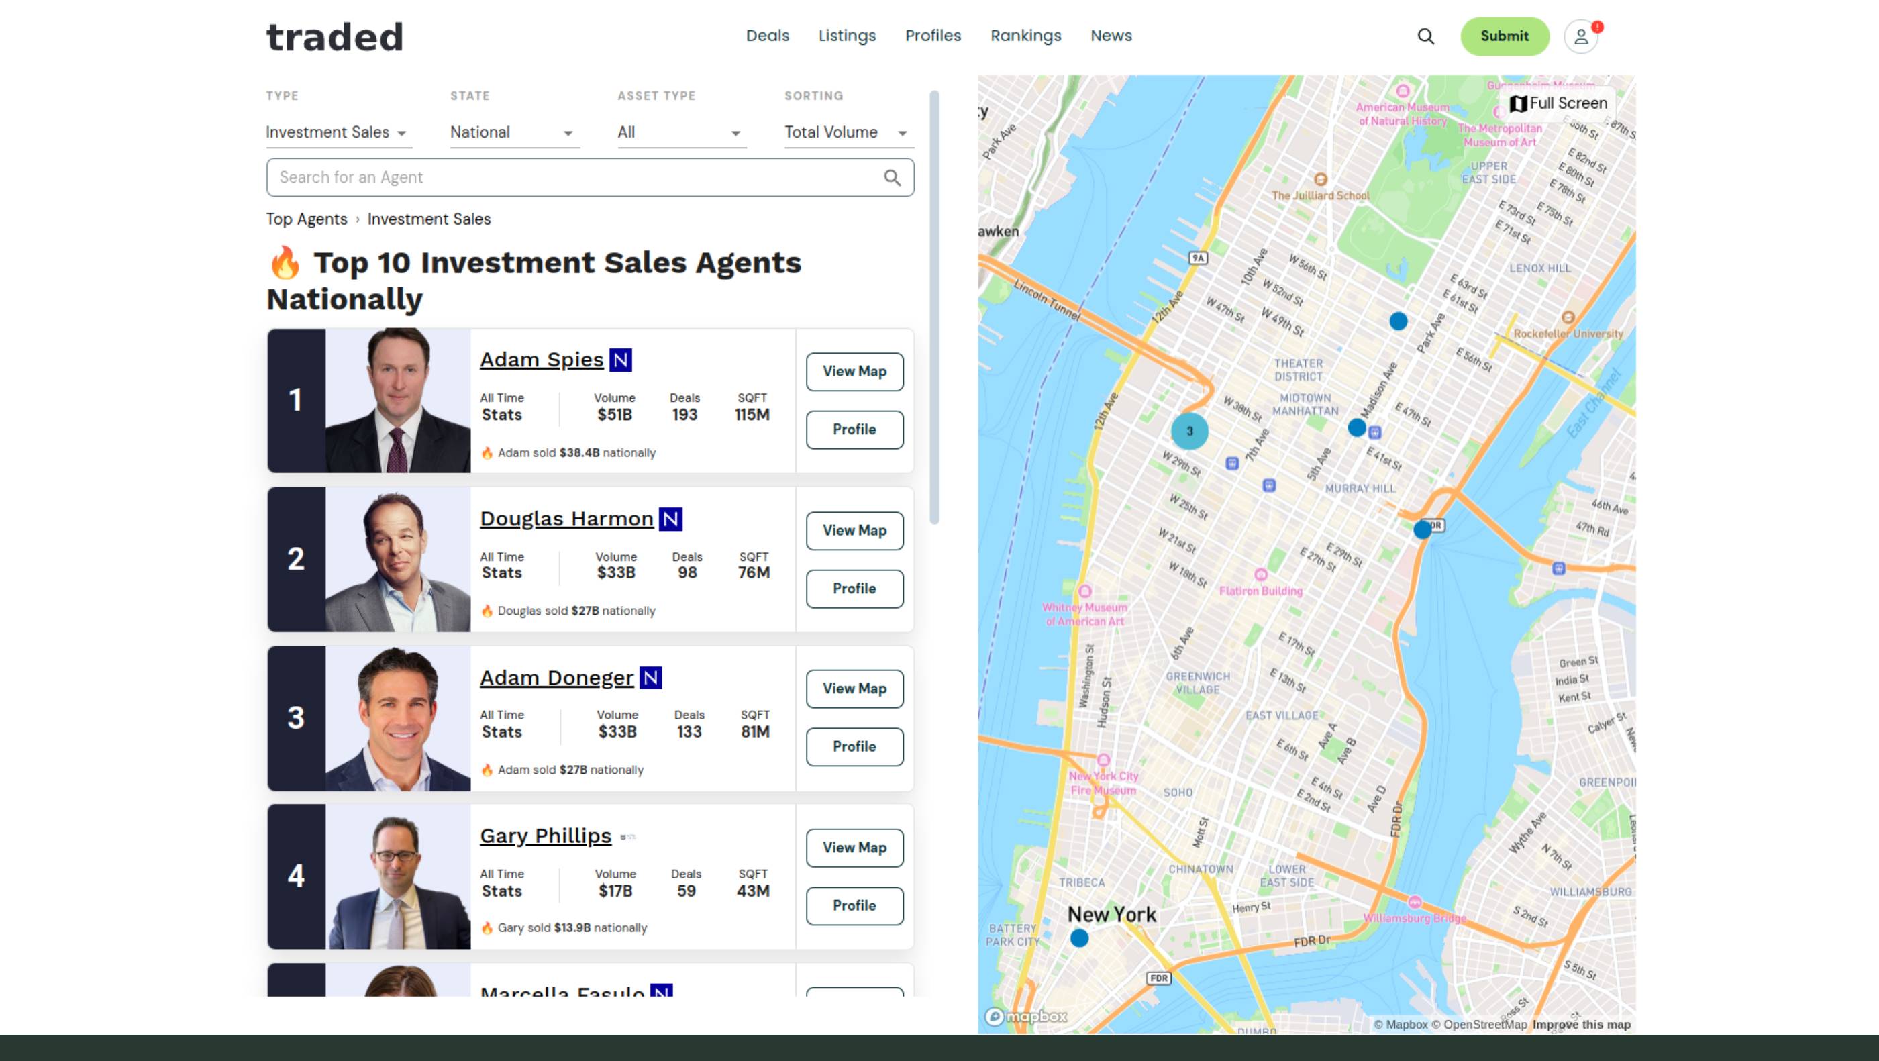Click Adam Doneger's headshot photo

pyautogui.click(x=398, y=718)
